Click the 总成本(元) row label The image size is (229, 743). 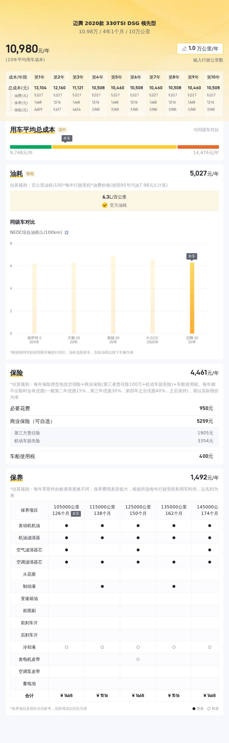(18, 88)
